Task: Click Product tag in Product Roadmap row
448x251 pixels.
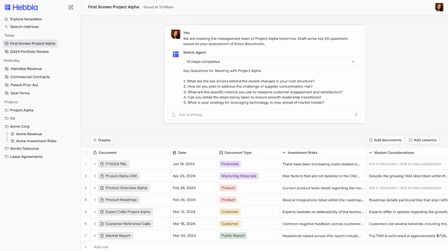Action: click(228, 200)
